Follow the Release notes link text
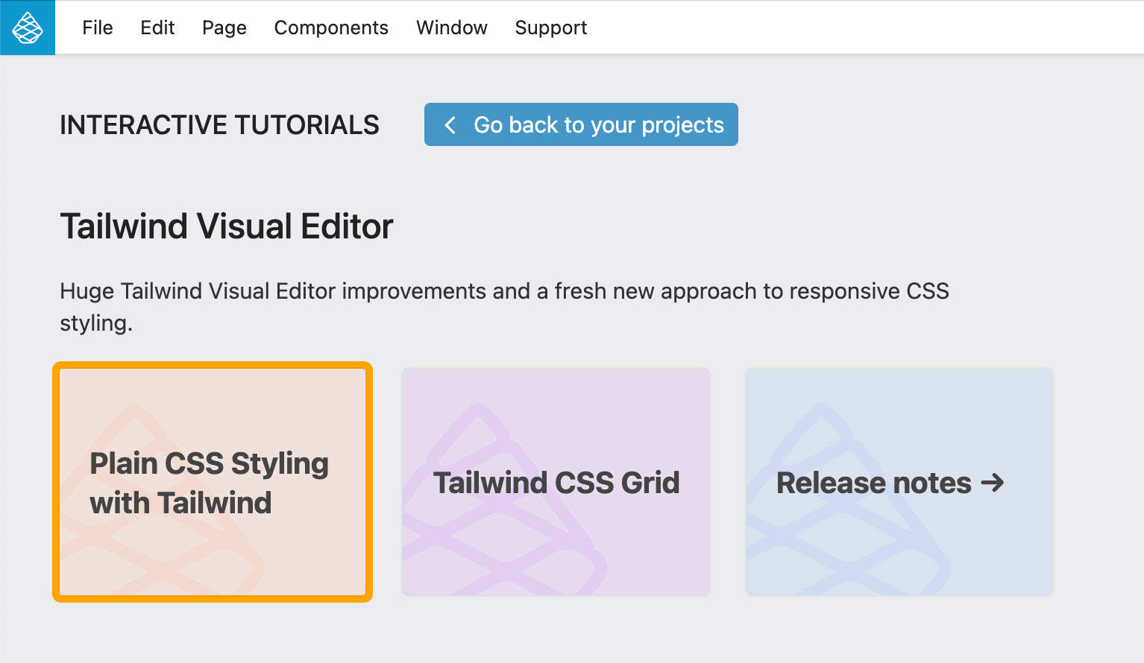The image size is (1144, 663). pyautogui.click(x=874, y=483)
